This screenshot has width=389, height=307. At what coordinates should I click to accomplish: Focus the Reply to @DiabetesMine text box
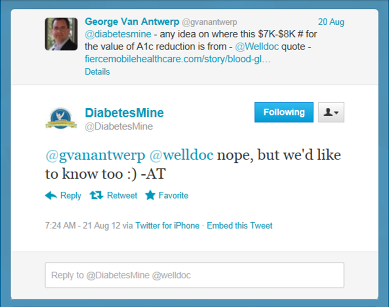[194, 275]
